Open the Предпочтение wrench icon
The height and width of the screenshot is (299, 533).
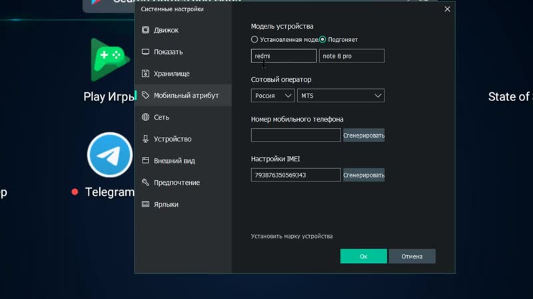tap(145, 182)
